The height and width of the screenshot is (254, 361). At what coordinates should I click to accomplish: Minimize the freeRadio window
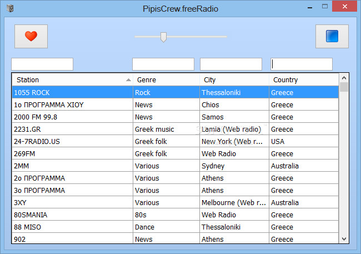pos(310,7)
